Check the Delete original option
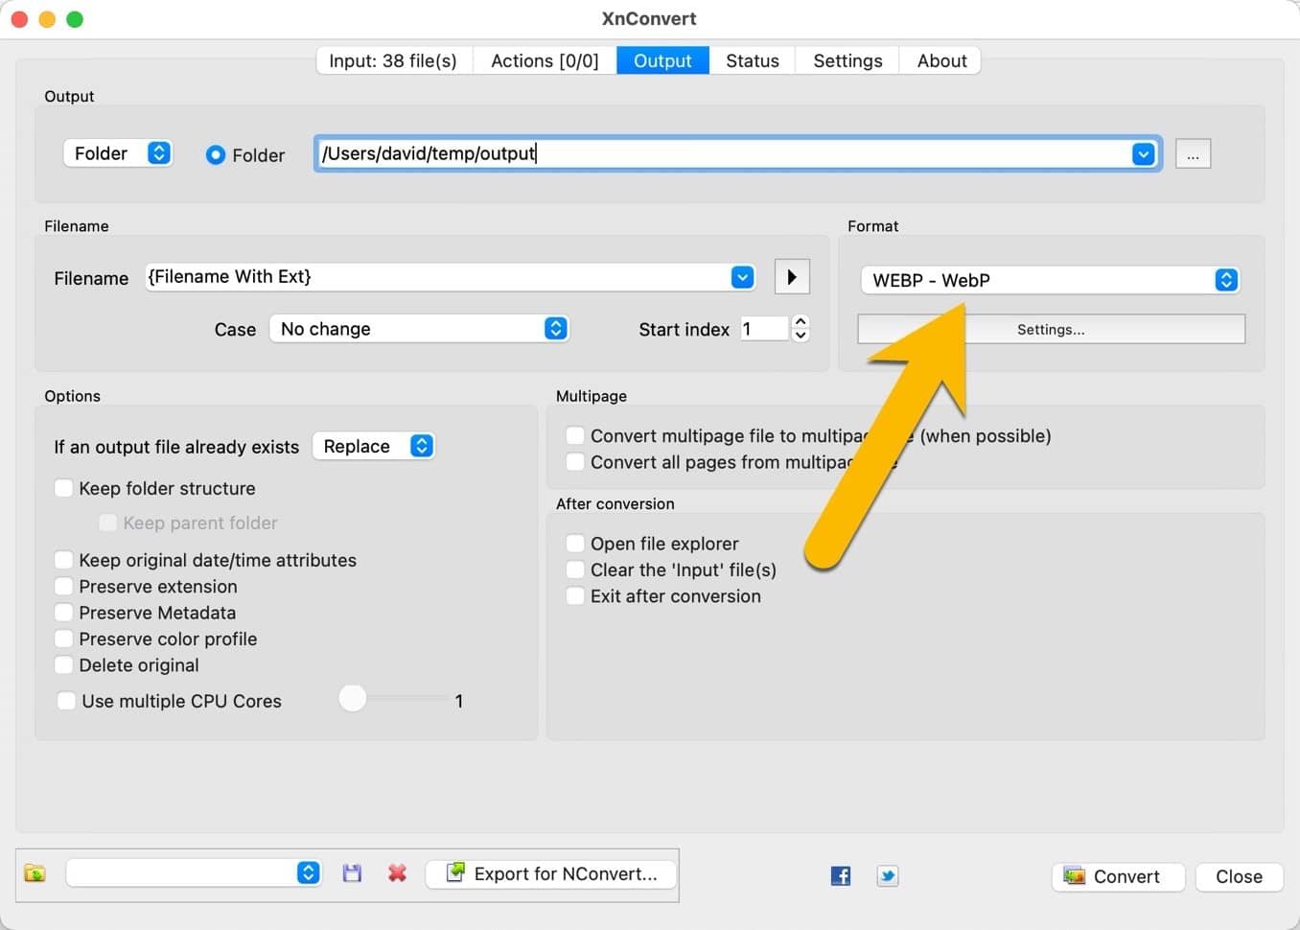The image size is (1300, 930). pyautogui.click(x=63, y=664)
